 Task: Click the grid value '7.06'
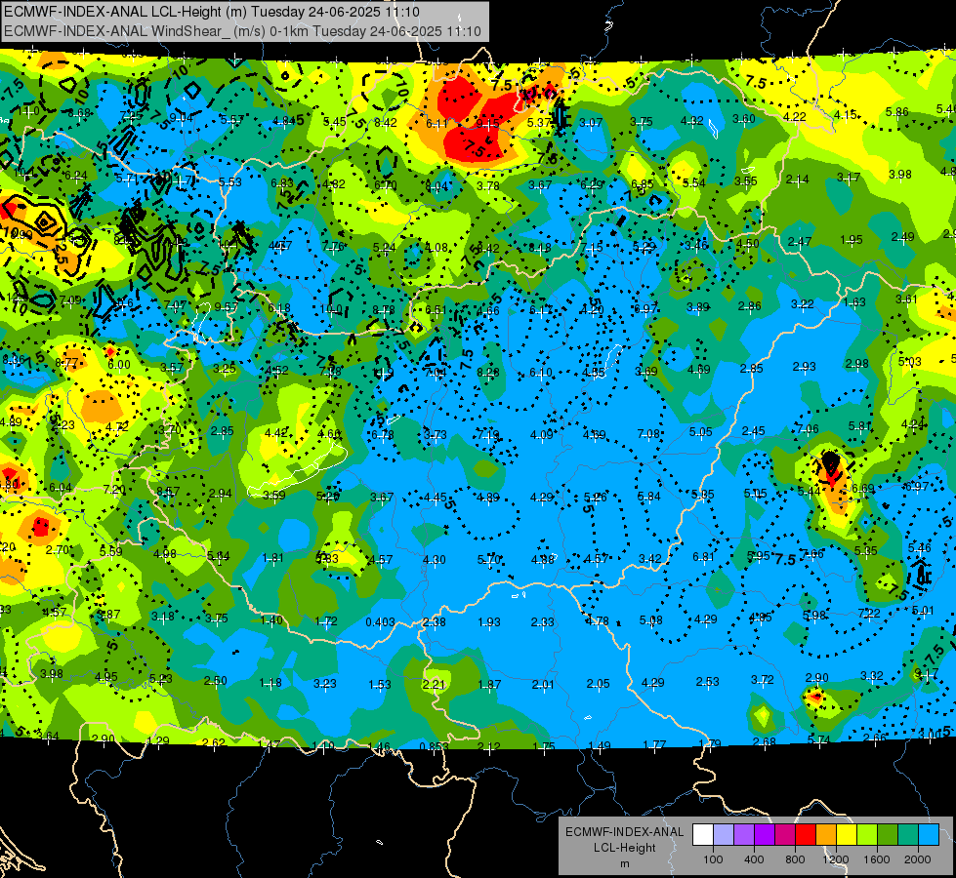(807, 429)
